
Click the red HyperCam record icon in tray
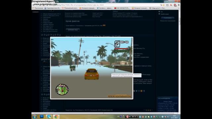127,117
